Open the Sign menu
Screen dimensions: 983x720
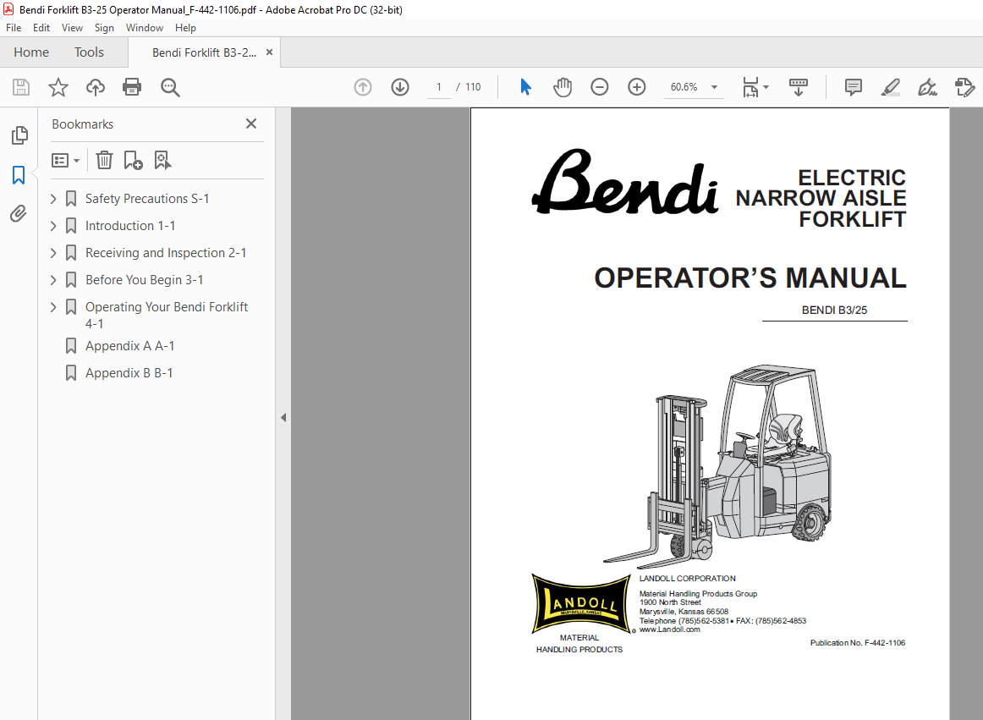click(104, 28)
